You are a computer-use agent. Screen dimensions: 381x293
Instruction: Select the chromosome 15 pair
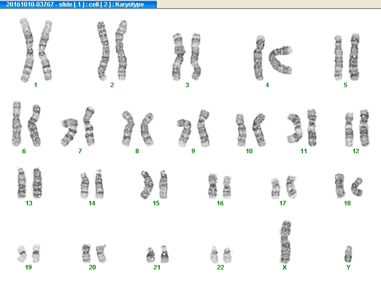[x=154, y=185]
